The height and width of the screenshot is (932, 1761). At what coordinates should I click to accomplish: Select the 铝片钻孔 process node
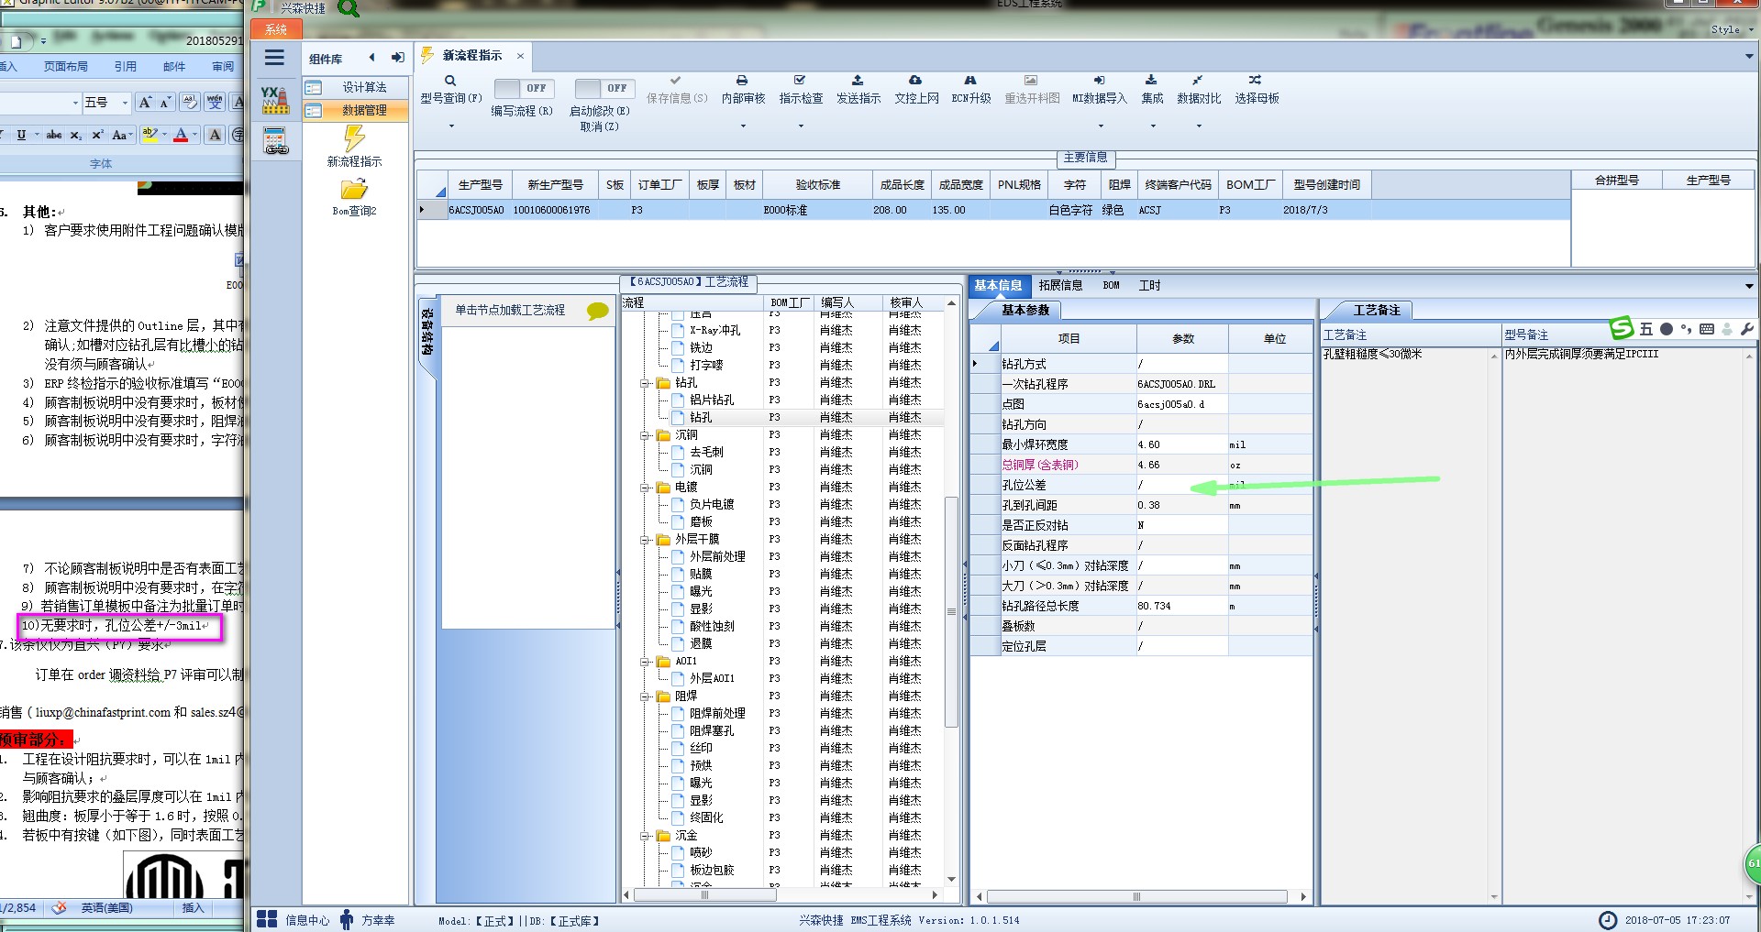[712, 400]
